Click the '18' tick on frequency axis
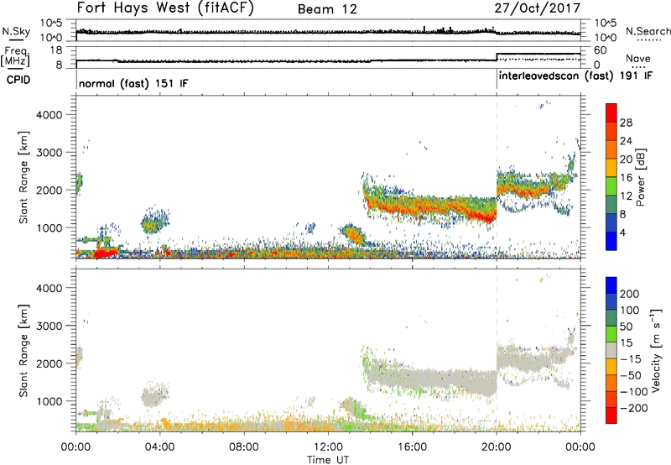The image size is (671, 465). [56, 50]
